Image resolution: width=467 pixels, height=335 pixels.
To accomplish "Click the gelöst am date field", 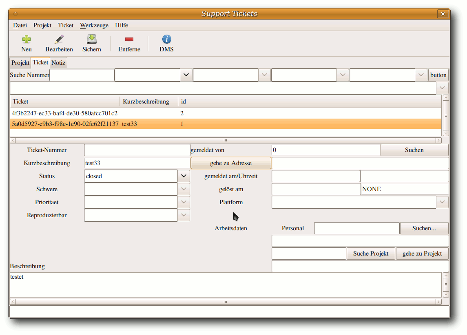I will (316, 189).
